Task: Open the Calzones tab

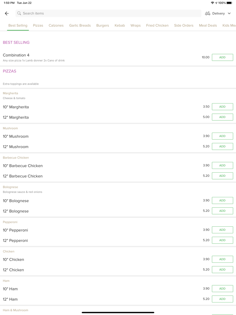Action: (56, 26)
